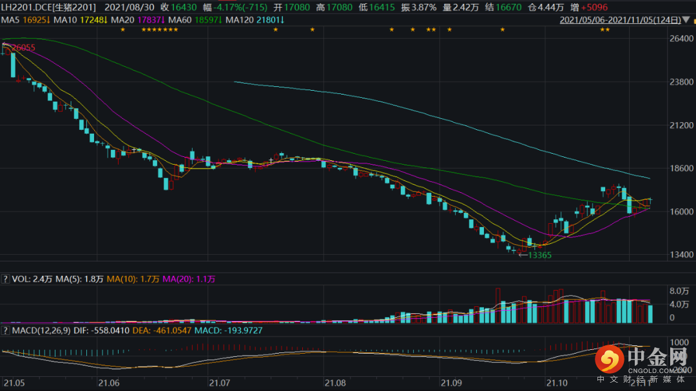Click the star marker above late September
This screenshot has height=391, width=696.
(503, 30)
